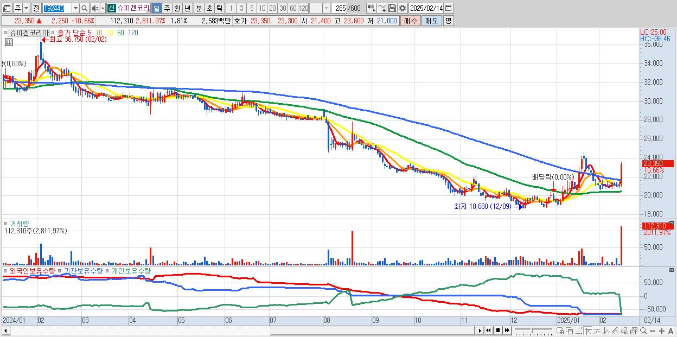Switch to monthly chart with 월 button
Image resolution: width=677 pixels, height=337 pixels.
[177, 8]
